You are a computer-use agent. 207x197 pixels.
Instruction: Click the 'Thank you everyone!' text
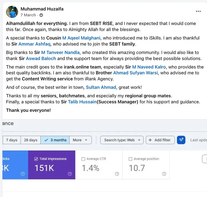pos(28,110)
